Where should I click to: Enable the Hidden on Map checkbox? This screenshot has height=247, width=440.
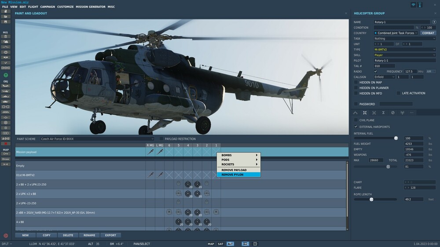coord(356,82)
